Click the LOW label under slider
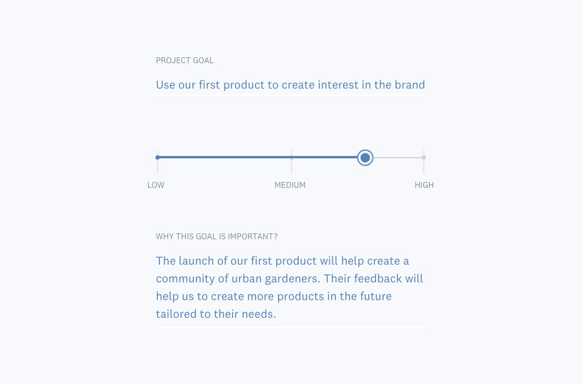The image size is (582, 384). pyautogui.click(x=156, y=185)
